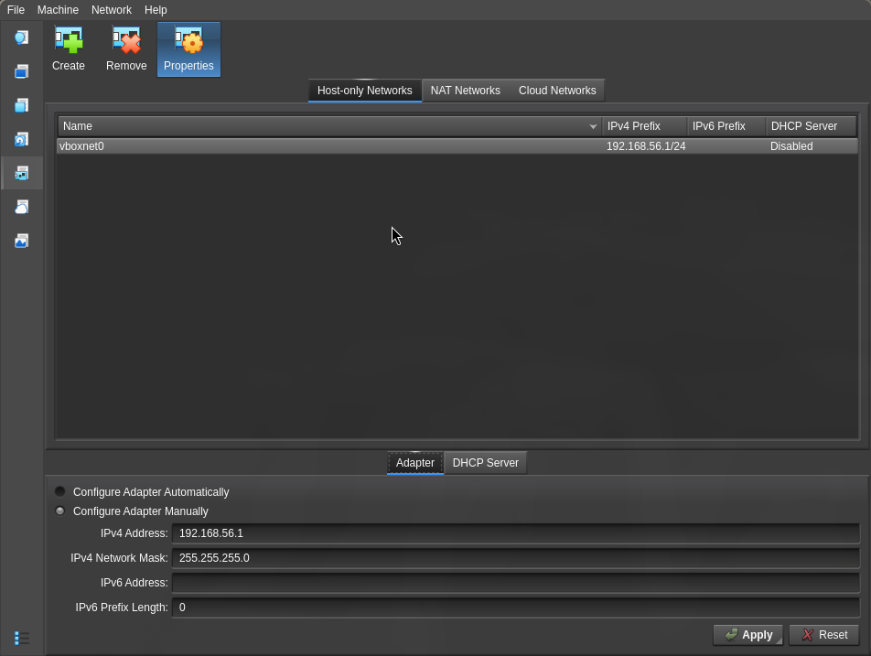The height and width of the screenshot is (656, 871).
Task: Open the Media tool with disk icon
Action: [22, 139]
